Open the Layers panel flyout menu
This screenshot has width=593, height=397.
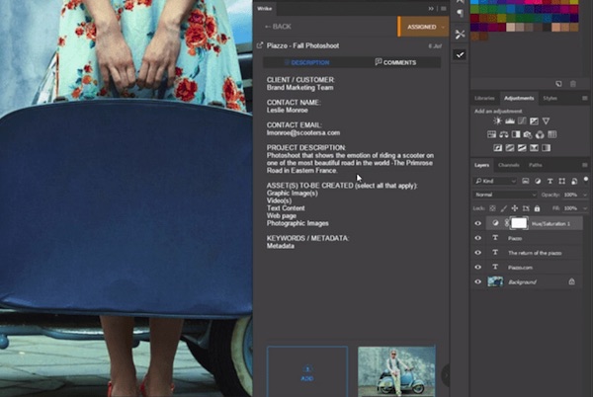585,165
